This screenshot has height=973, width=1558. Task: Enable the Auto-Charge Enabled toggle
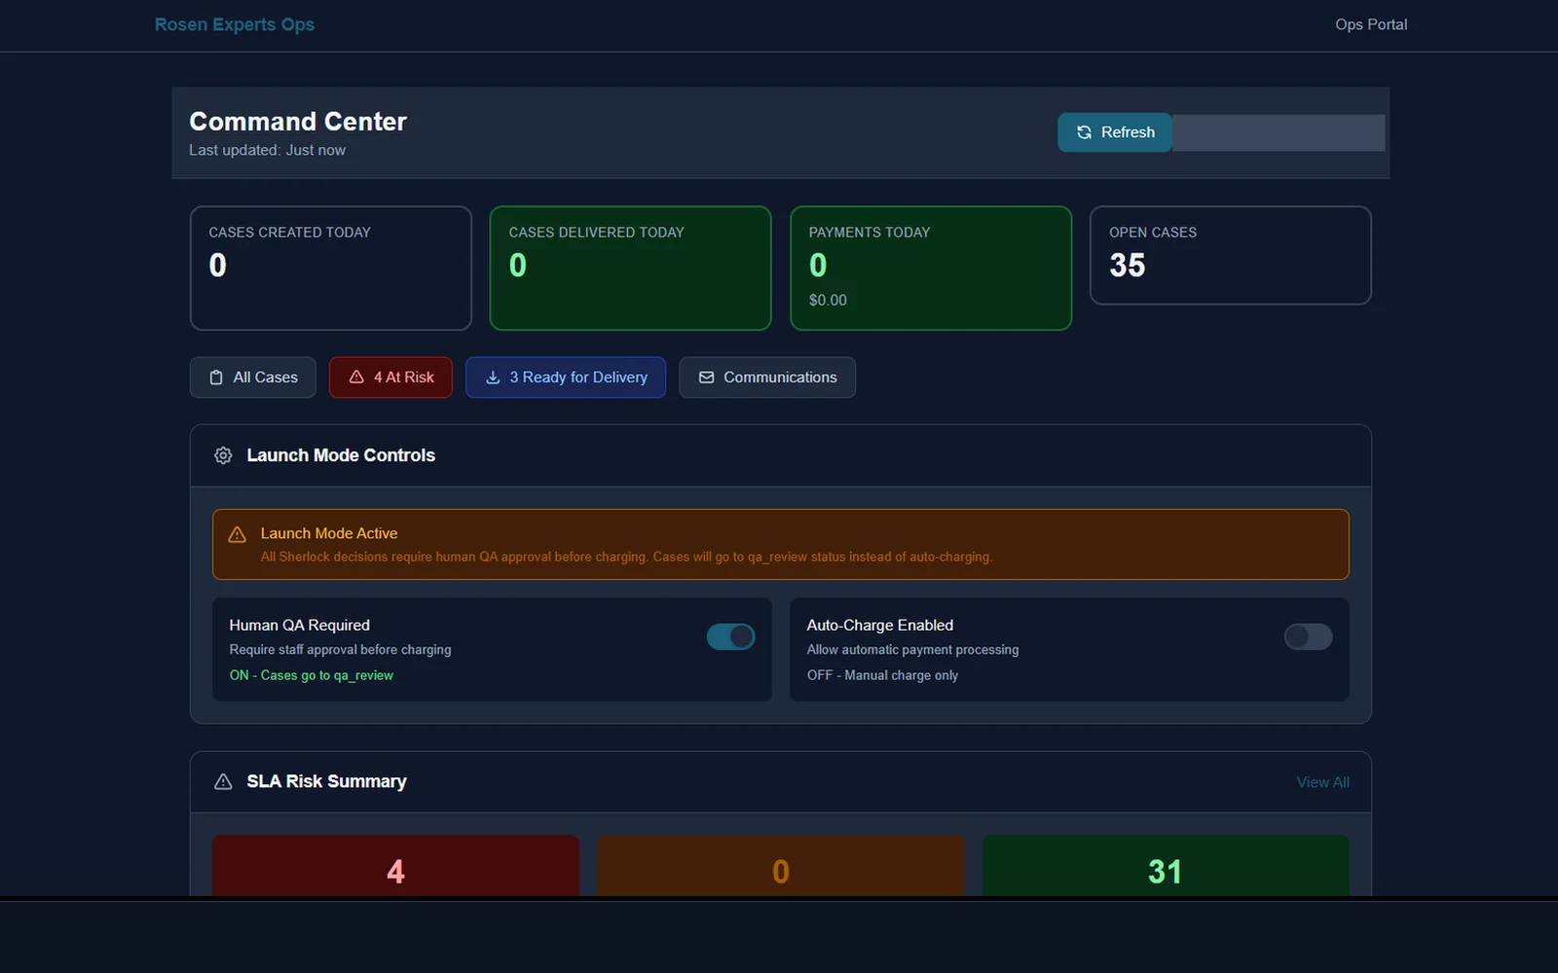[x=1308, y=636]
